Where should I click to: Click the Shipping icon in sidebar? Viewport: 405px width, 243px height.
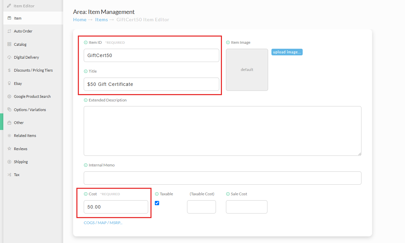tap(9, 162)
